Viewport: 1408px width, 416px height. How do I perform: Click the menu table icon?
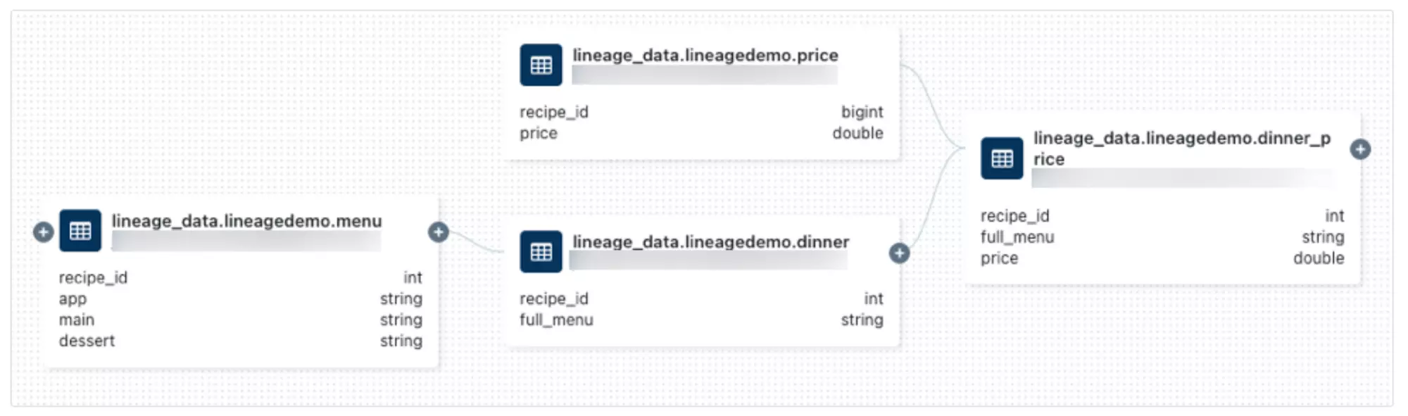[80, 230]
